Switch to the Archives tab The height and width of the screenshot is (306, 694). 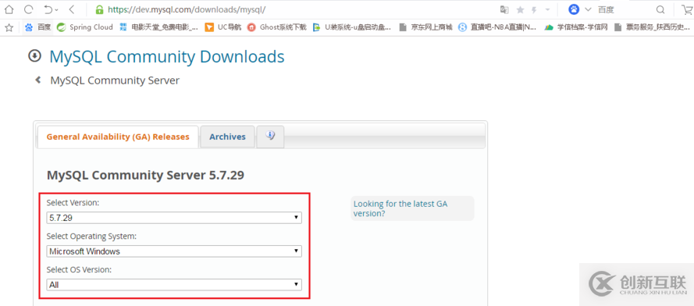[227, 137]
